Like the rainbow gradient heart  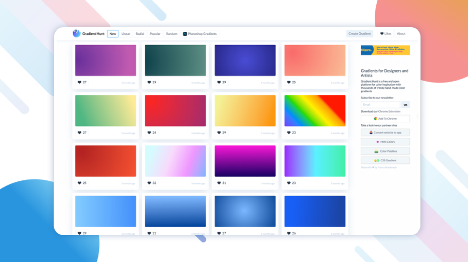[289, 133]
